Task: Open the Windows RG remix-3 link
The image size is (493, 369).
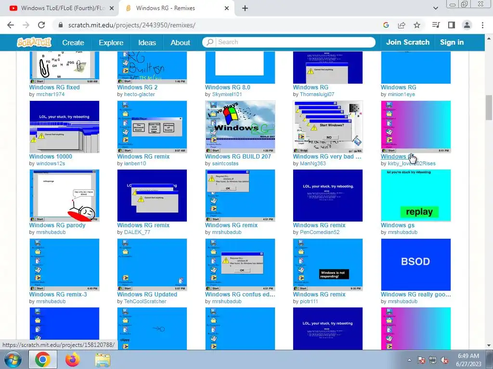Action: click(58, 295)
